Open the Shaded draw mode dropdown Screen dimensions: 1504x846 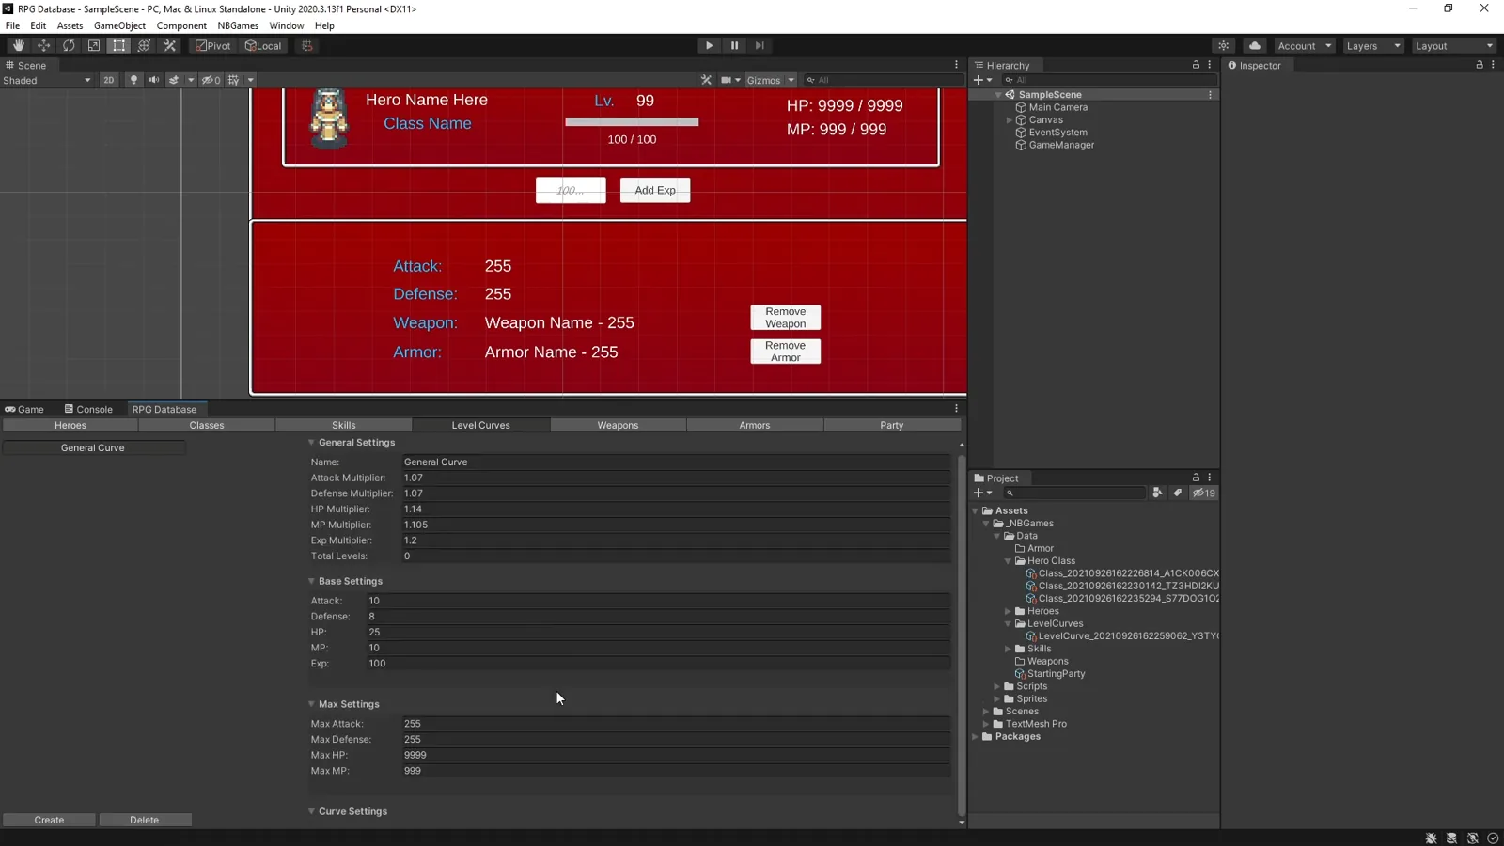click(x=47, y=80)
